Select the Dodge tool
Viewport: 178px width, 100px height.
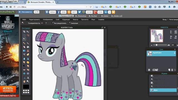click(x=24, y=66)
